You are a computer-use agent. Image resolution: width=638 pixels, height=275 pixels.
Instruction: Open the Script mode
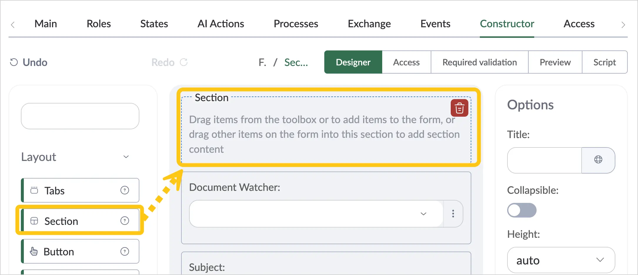tap(604, 62)
